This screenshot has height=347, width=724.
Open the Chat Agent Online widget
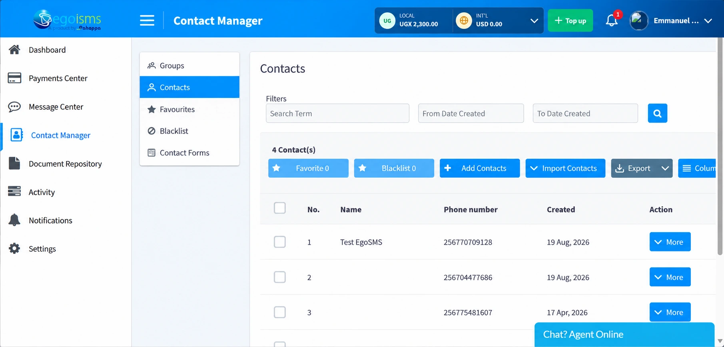(624, 335)
